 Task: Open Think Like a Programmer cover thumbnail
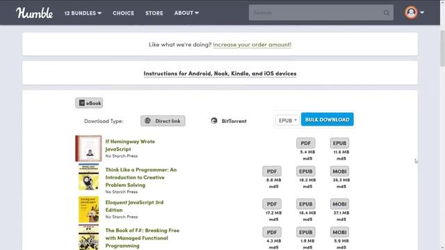[x=89, y=176]
